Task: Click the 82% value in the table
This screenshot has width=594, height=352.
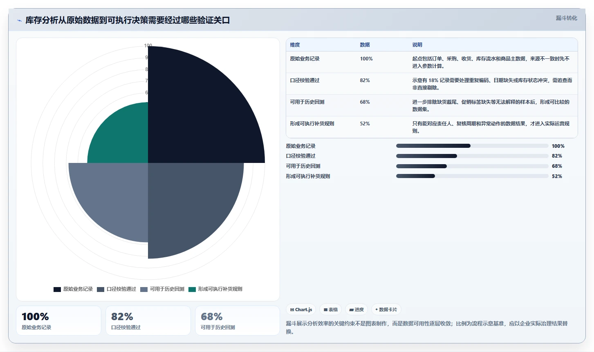Action: tap(365, 80)
